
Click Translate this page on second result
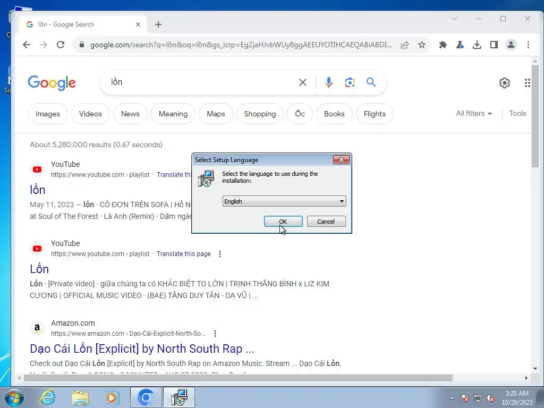[x=183, y=254]
